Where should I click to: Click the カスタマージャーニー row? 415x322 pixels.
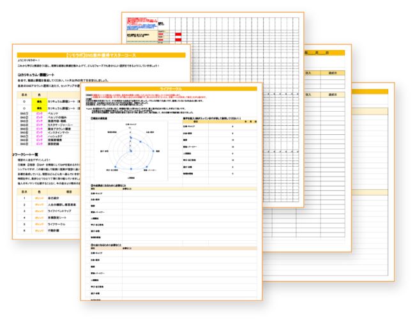pos(60,125)
